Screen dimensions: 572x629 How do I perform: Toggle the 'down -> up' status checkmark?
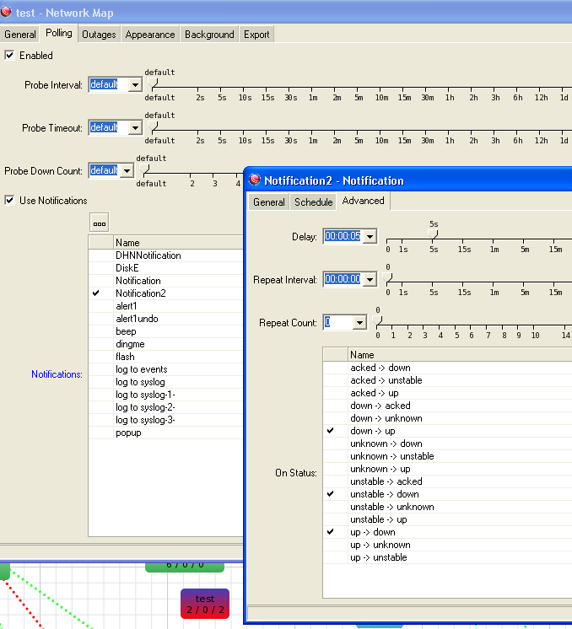(x=331, y=431)
